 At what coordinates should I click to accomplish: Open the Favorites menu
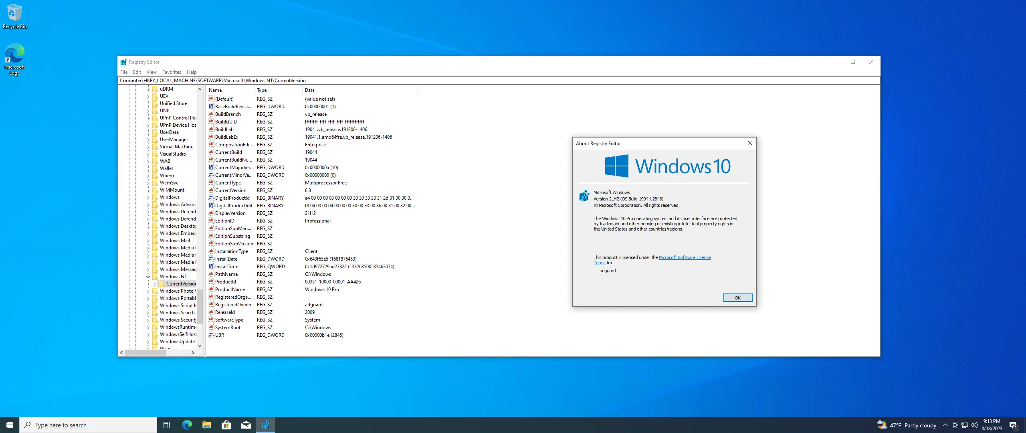[172, 72]
